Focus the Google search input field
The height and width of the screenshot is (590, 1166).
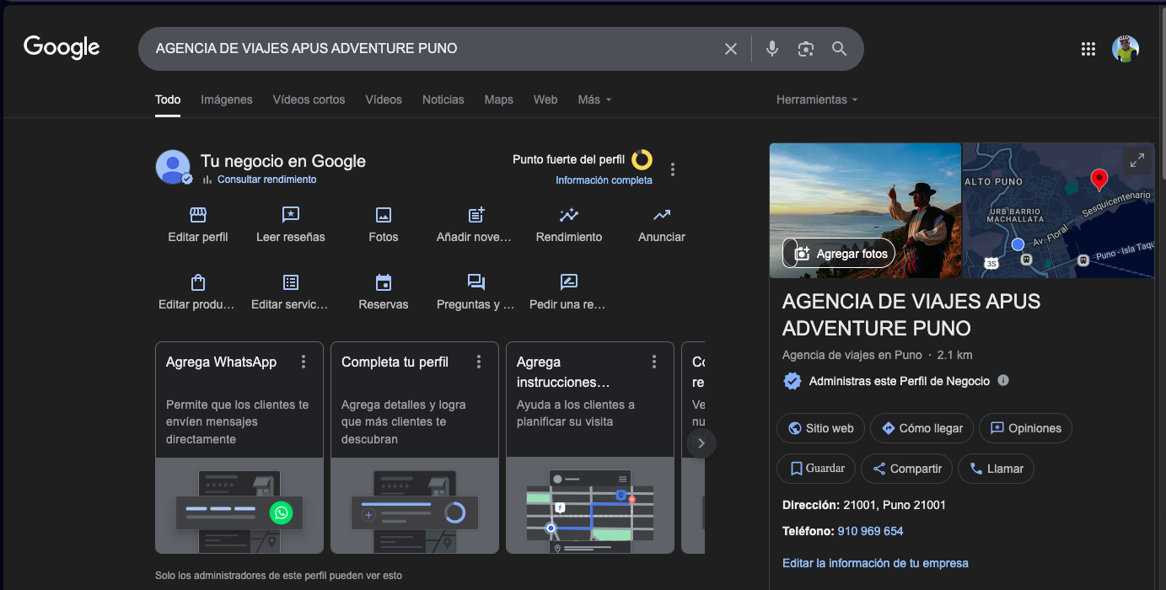[434, 49]
